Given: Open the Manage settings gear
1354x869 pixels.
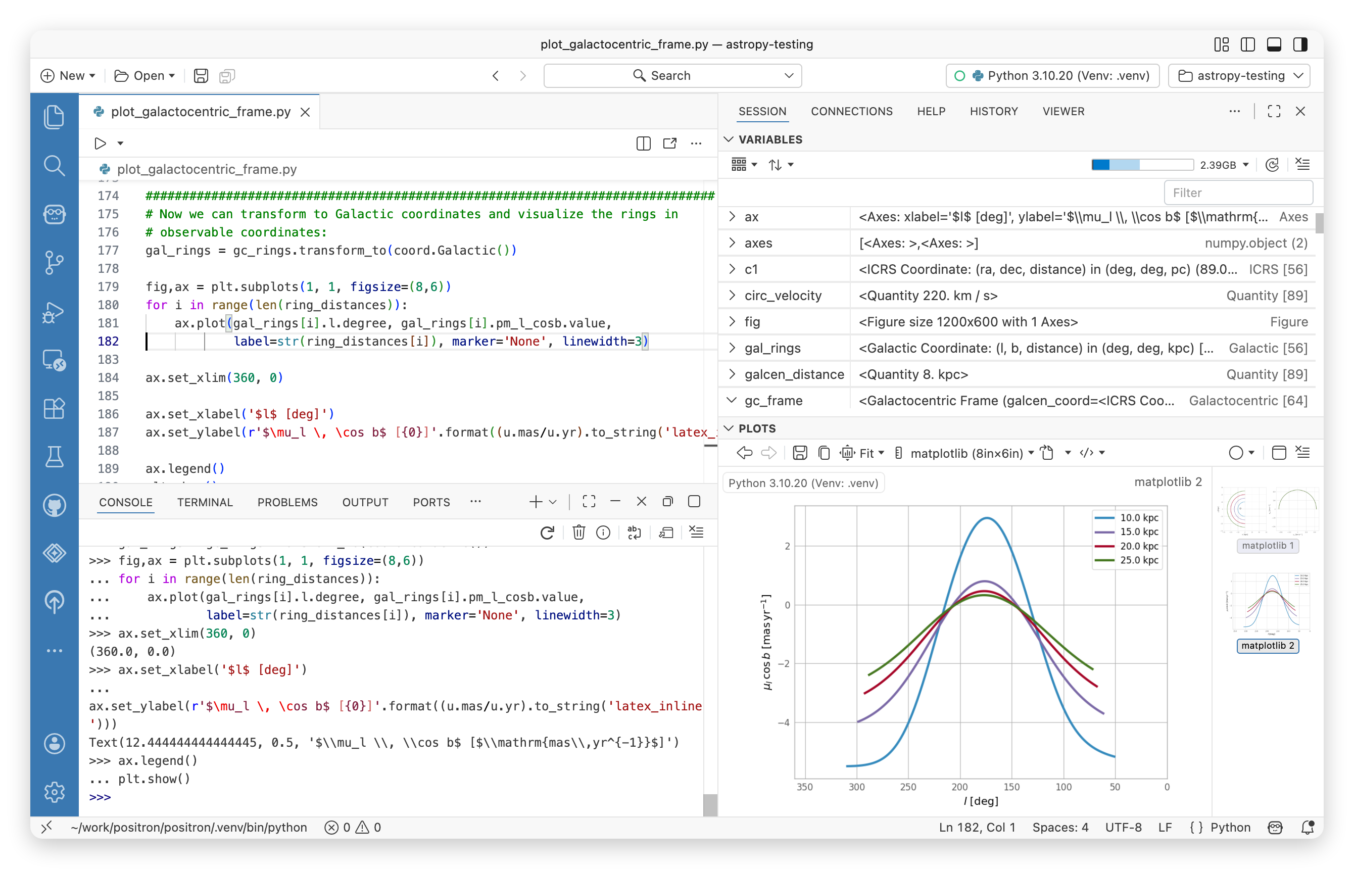Looking at the screenshot, I should [54, 792].
